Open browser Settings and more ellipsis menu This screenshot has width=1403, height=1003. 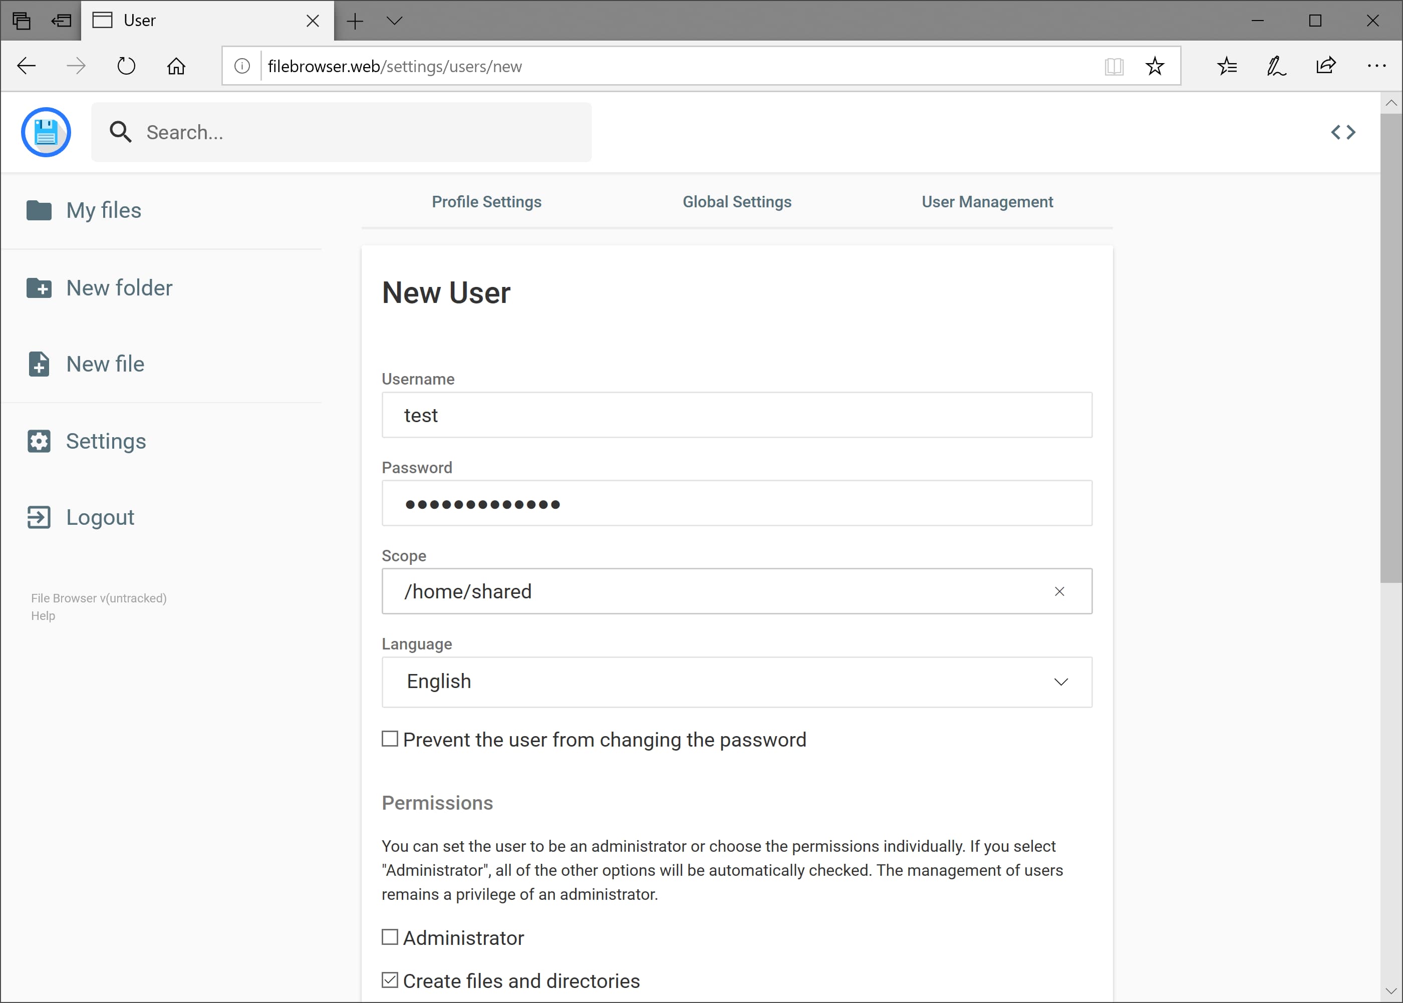[x=1376, y=66]
